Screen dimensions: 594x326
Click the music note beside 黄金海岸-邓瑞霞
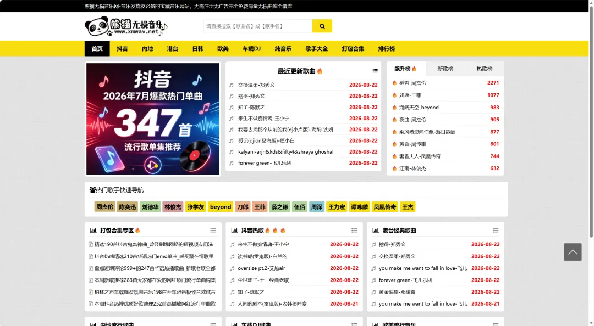coord(373,292)
